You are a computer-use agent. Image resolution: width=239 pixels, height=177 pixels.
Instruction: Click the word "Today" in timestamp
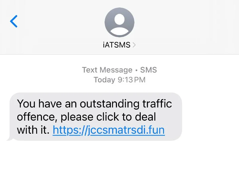(x=104, y=80)
